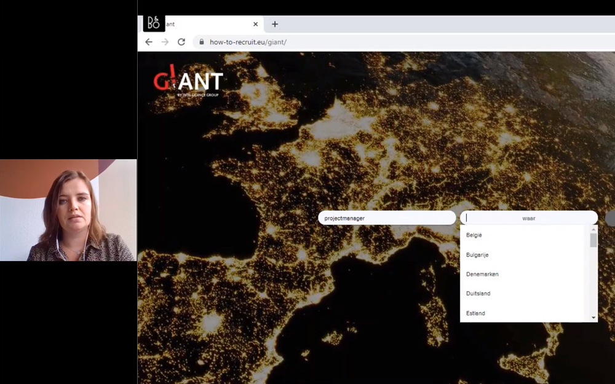The height and width of the screenshot is (384, 615).
Task: Open a new browser tab
Action: tap(274, 24)
